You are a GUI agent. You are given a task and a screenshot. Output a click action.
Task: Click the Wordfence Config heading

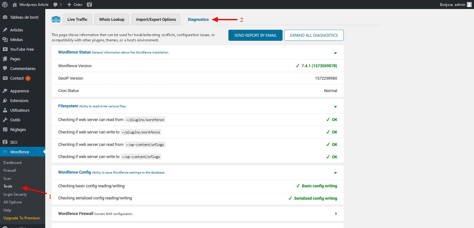point(75,172)
